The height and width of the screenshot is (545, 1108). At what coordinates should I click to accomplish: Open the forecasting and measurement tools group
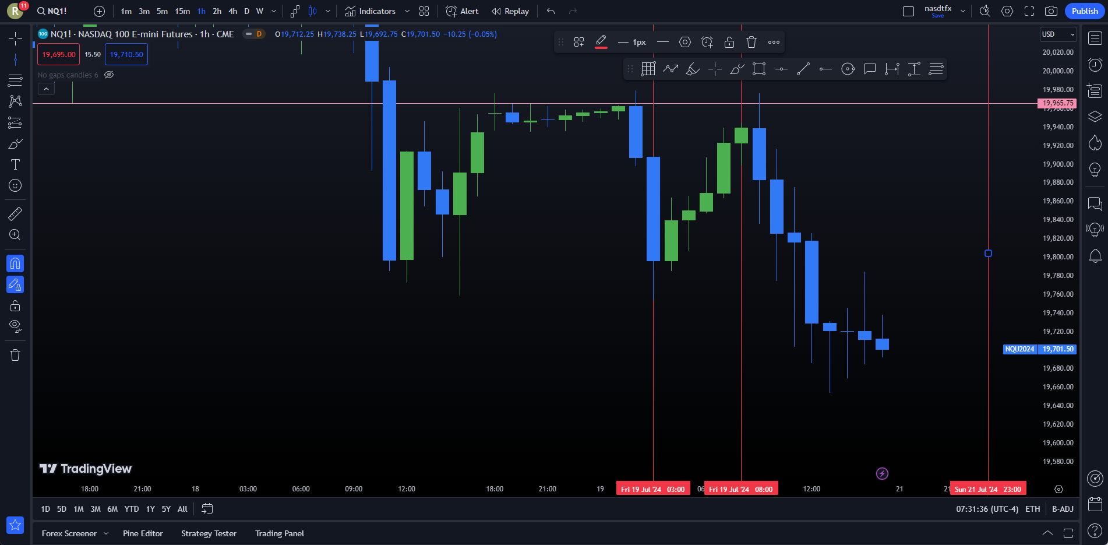pyautogui.click(x=15, y=122)
